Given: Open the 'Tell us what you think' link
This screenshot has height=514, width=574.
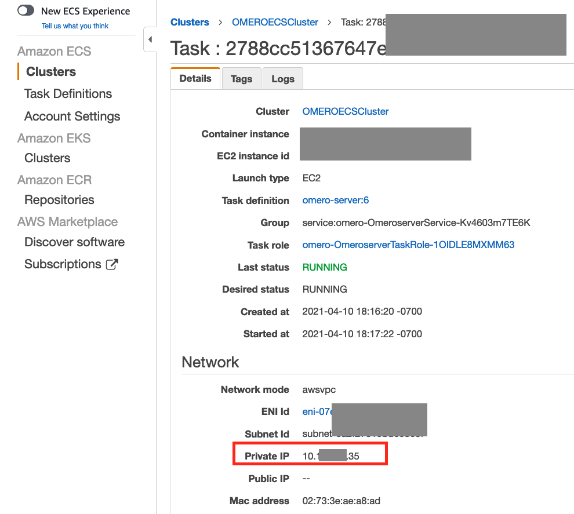Looking at the screenshot, I should [x=75, y=26].
